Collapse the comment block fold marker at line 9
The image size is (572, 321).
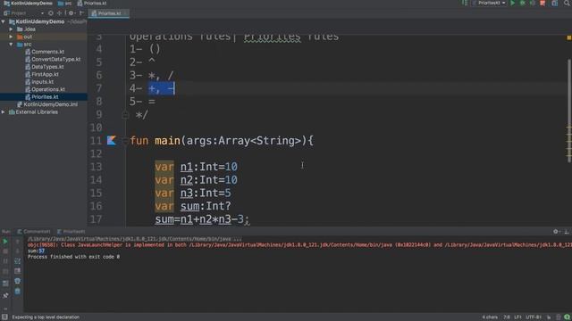pos(125,115)
